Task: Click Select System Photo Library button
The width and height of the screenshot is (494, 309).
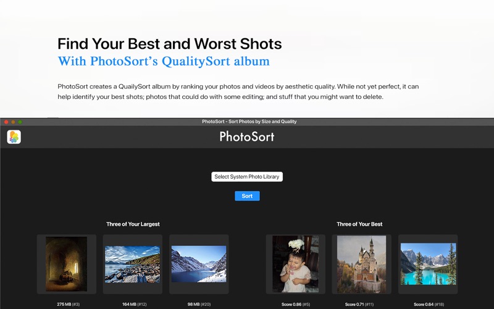Action: tap(247, 177)
